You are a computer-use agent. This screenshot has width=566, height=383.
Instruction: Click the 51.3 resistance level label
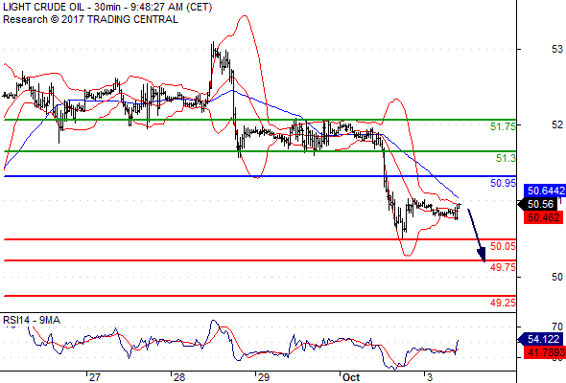(x=506, y=158)
